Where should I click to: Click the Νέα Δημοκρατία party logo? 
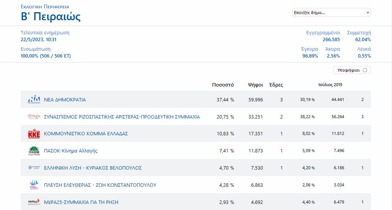click(x=34, y=99)
